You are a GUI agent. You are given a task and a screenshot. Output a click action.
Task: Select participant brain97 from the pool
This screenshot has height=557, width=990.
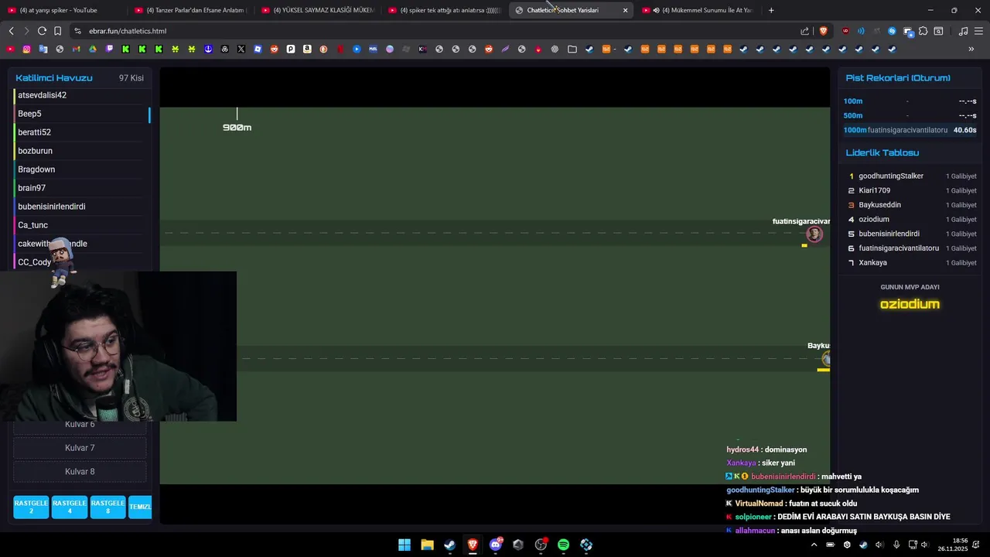79,188
